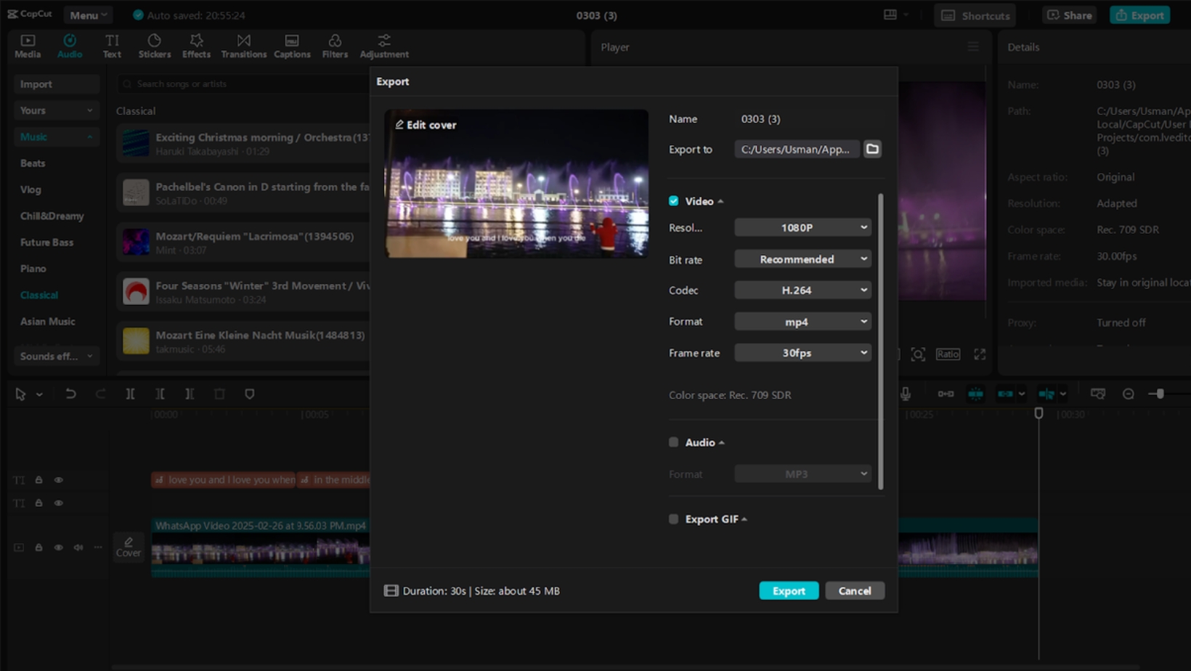Select the Vlog music category

point(31,190)
